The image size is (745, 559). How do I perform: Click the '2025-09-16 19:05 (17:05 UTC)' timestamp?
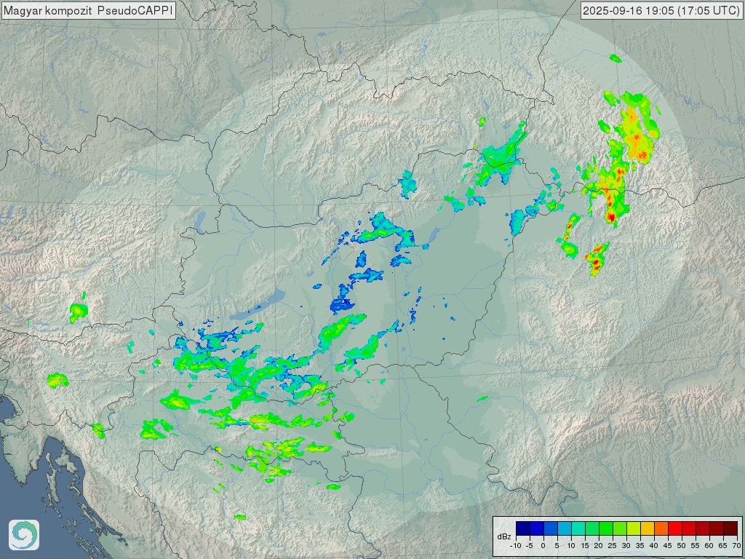[661, 10]
